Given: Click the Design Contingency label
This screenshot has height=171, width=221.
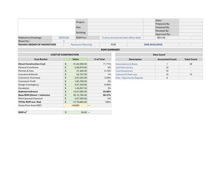Looking at the screenshot, I should click(28, 85).
